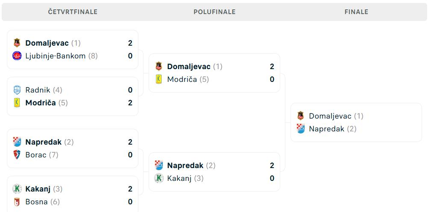Select the Finale column header
The image size is (431, 212).
[357, 12]
